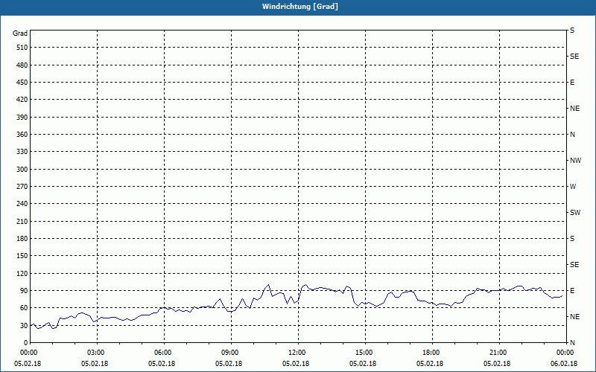Viewport: 596px width, 372px height.
Task: Select the 300 degree tick label
Action: tap(22, 170)
